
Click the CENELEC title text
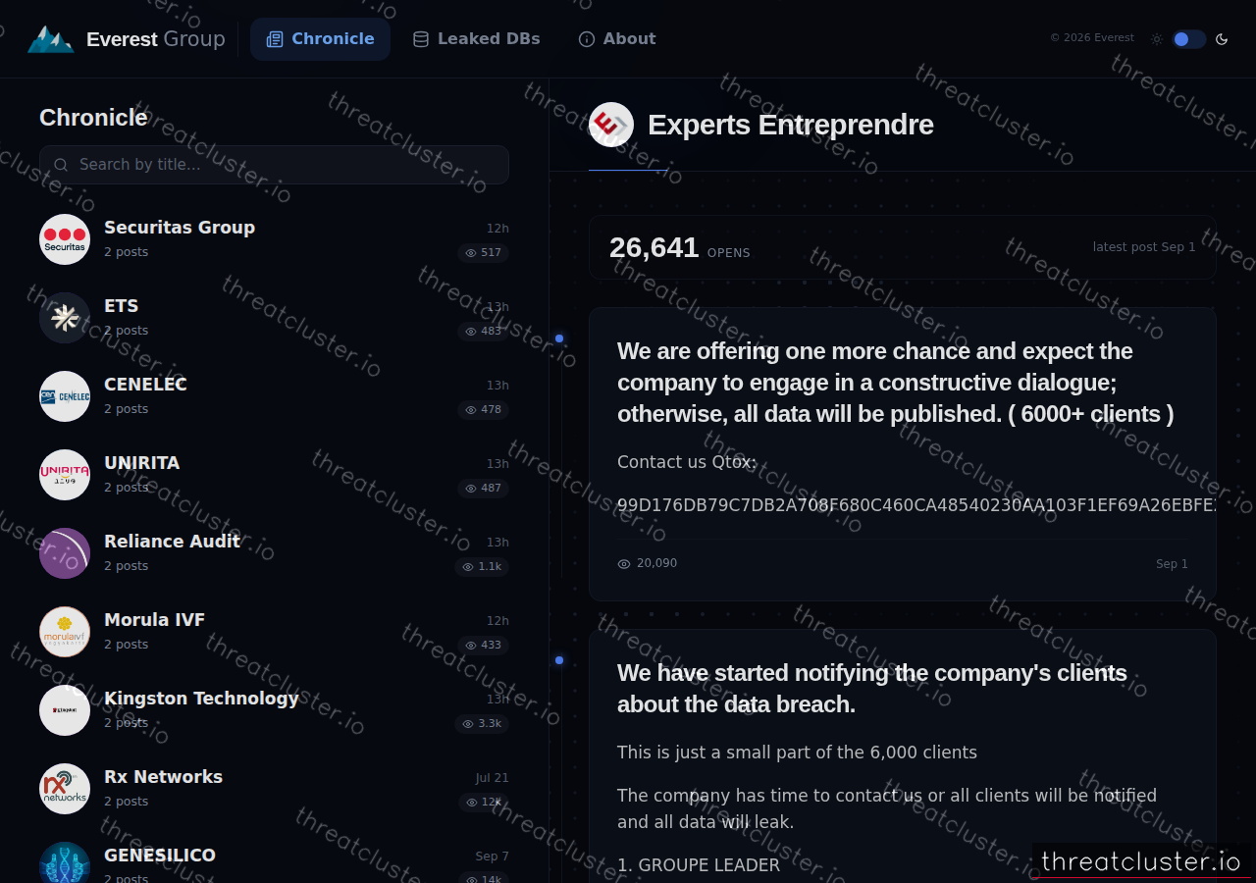click(145, 385)
